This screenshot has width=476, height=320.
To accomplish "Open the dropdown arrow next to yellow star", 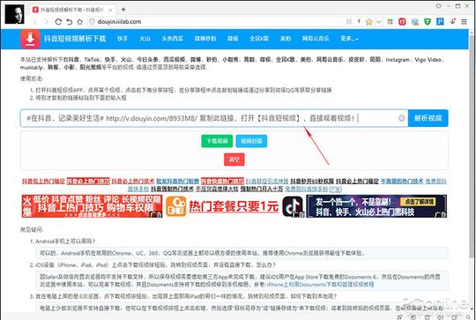I will (378, 22).
